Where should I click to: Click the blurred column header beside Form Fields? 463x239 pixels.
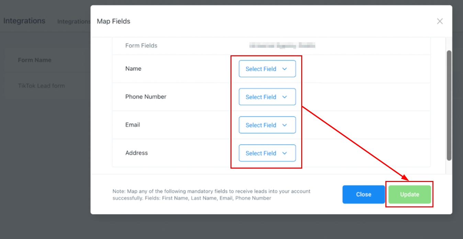pos(282,45)
